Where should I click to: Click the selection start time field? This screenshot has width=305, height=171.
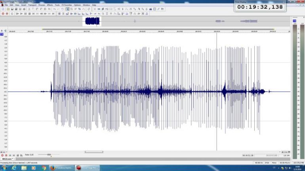click(x=248, y=156)
